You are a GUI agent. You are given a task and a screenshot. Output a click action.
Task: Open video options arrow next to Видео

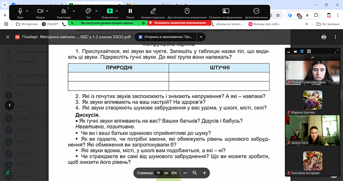tap(47, 11)
